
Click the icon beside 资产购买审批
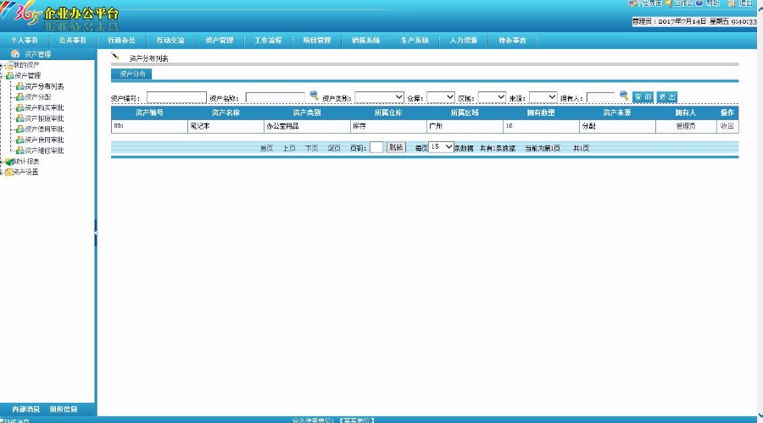[x=20, y=107]
